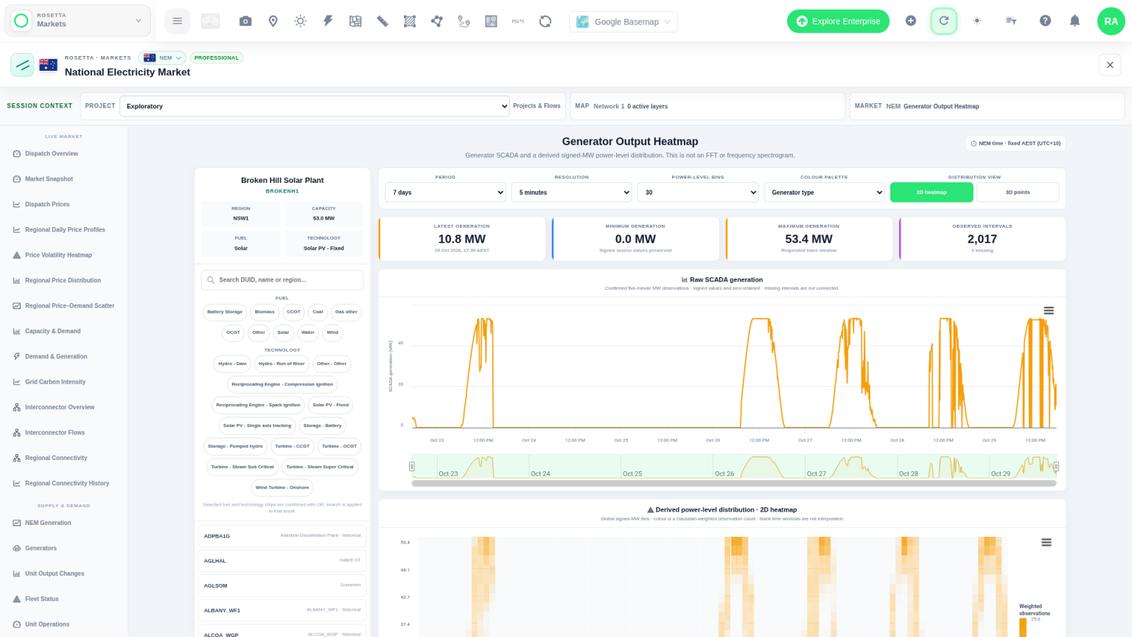The height and width of the screenshot is (637, 1132).
Task: Open Fleet Status in sidebar
Action: [42, 599]
